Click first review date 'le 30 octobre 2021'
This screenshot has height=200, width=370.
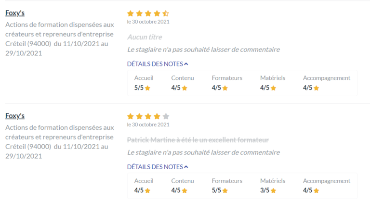pyautogui.click(x=148, y=22)
